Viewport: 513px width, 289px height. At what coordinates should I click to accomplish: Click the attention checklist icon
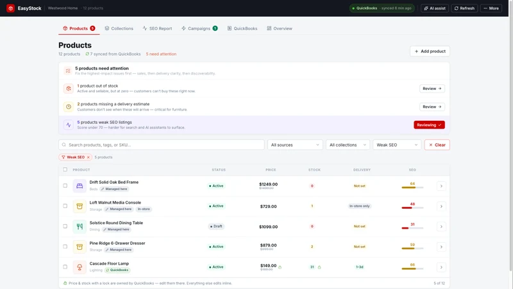click(68, 71)
